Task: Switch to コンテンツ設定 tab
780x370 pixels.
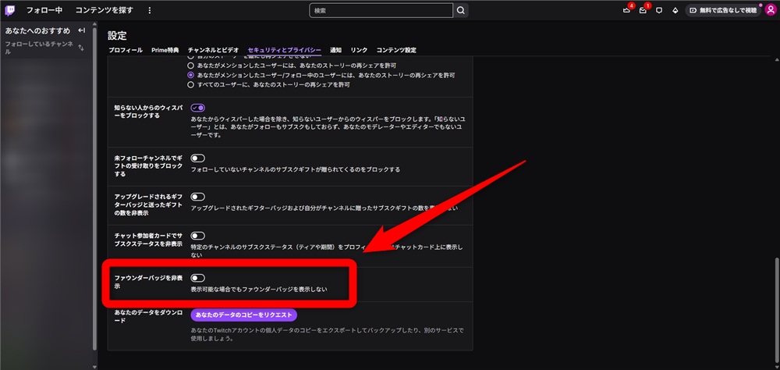Action: [x=396, y=50]
